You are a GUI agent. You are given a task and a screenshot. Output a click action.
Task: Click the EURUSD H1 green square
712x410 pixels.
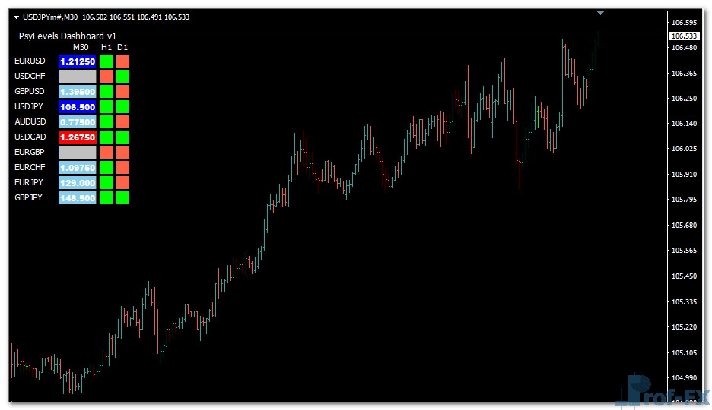pyautogui.click(x=106, y=61)
